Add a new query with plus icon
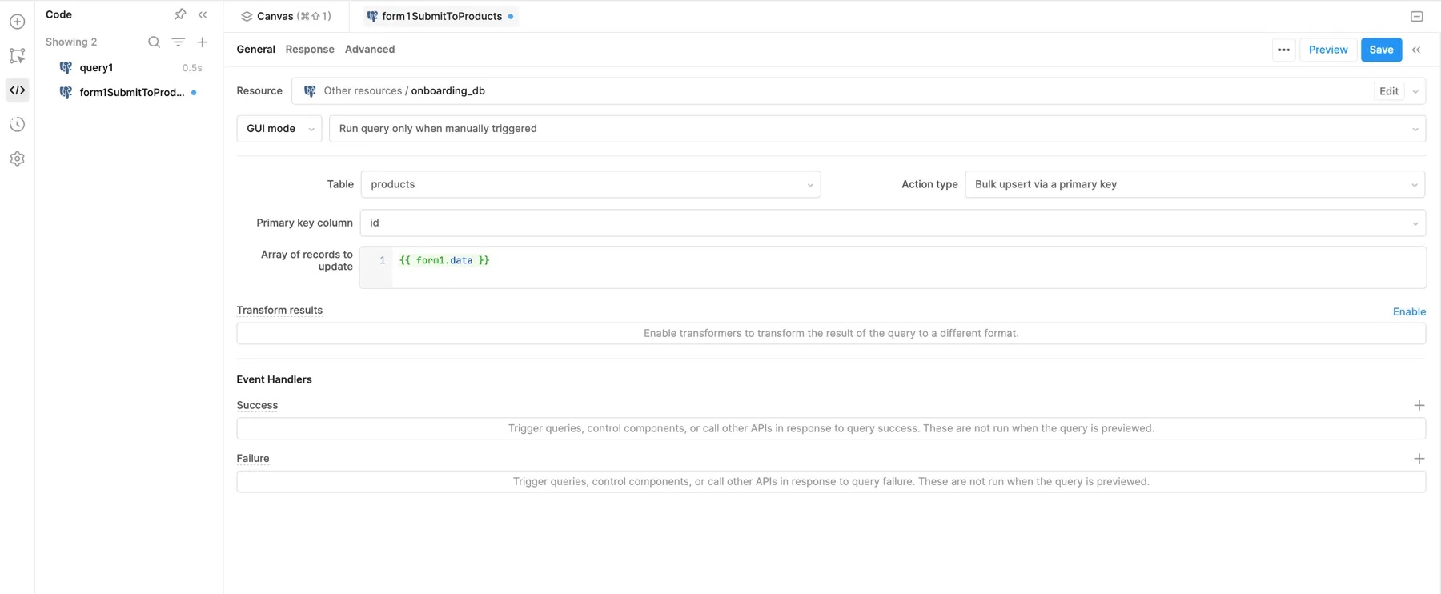Viewport: 1441px width, 594px height. (x=202, y=42)
